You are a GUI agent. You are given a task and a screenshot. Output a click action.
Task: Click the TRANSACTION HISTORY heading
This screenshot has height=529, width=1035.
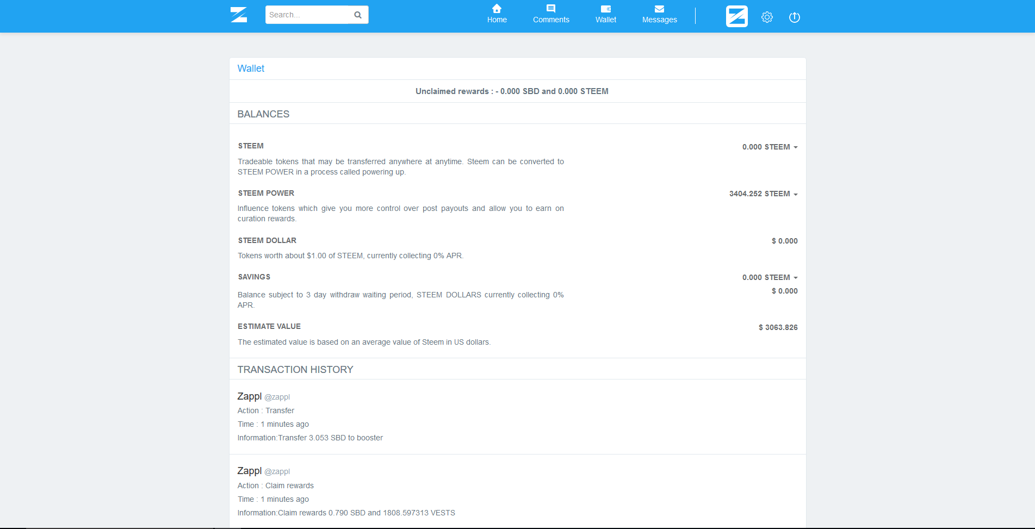295,370
